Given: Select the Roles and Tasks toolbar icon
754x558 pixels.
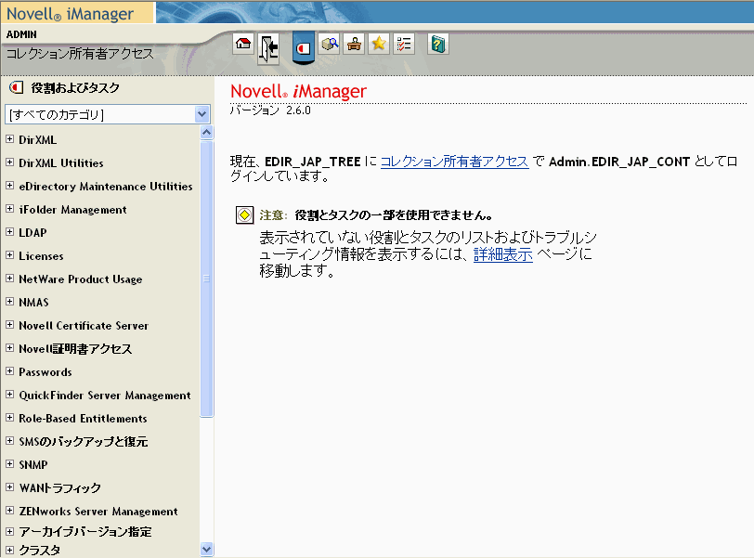Looking at the screenshot, I should (x=304, y=47).
